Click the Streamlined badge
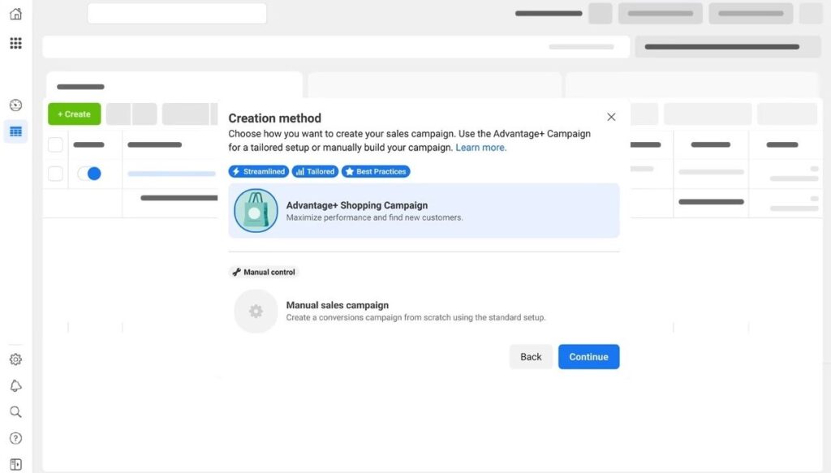Screen dimensions: 831x473 [x=259, y=172]
